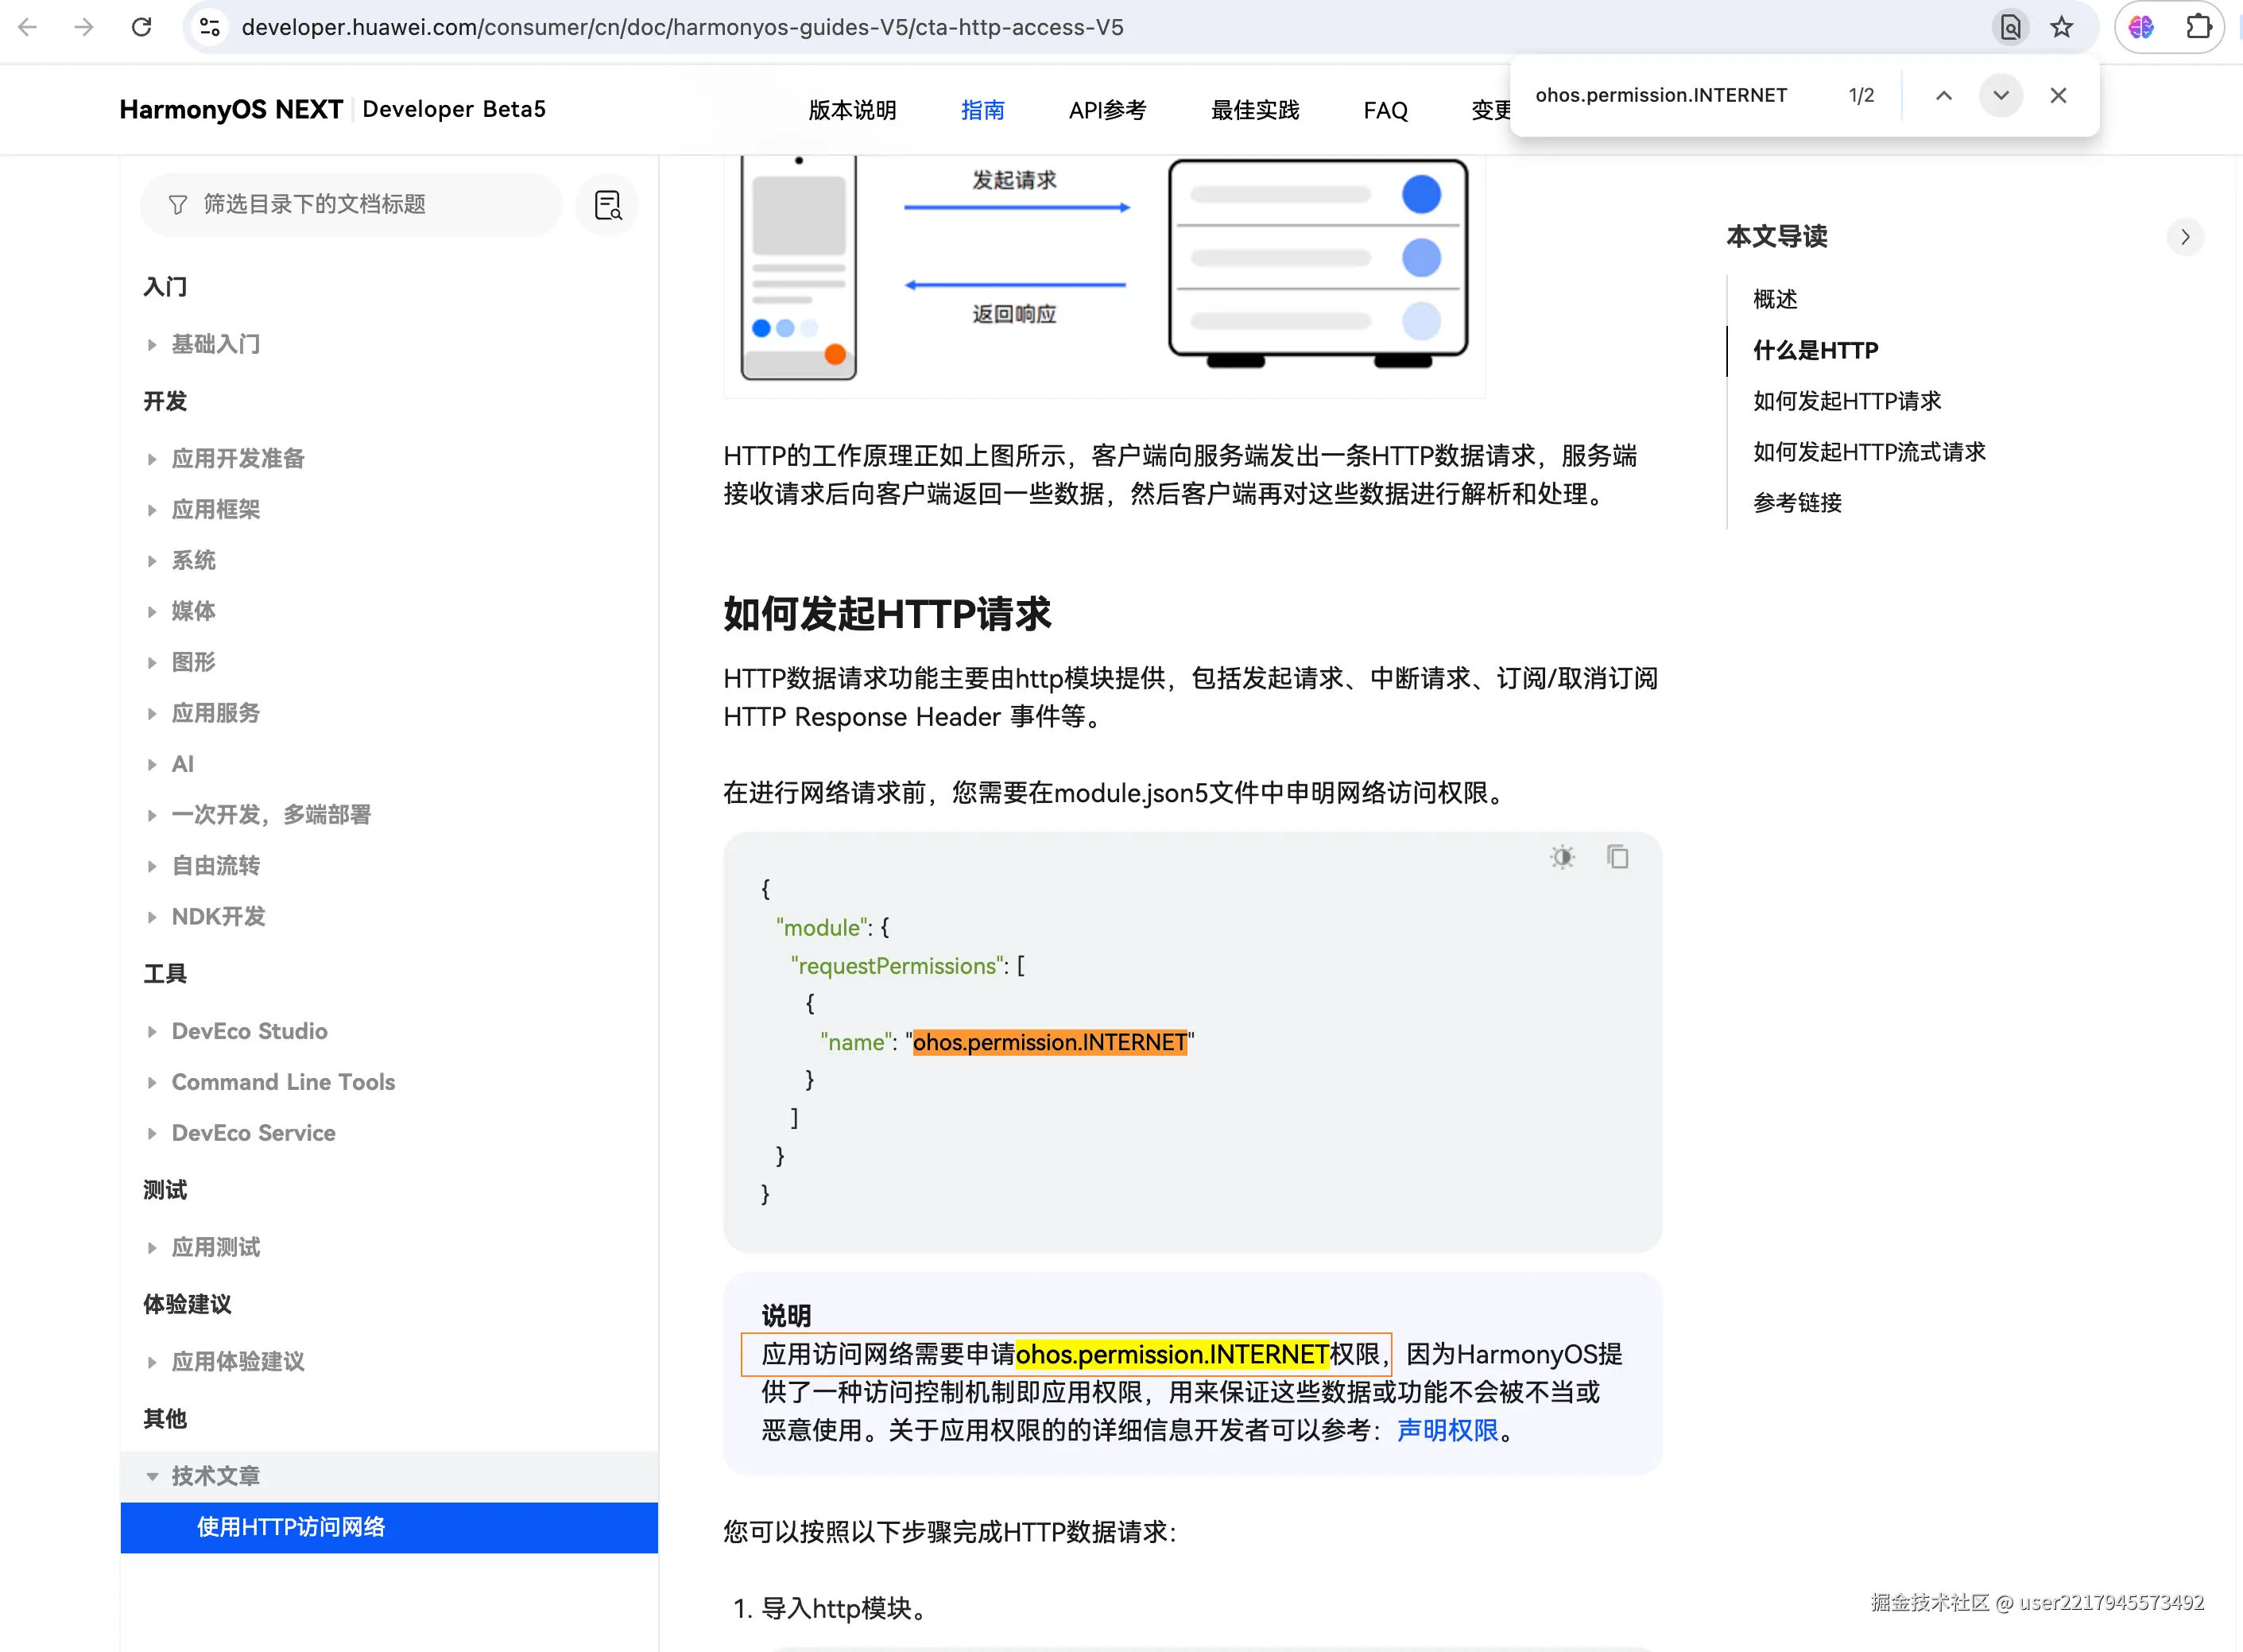Reload the page with browser refresh icon
The image size is (2243, 1652).
pyautogui.click(x=141, y=27)
